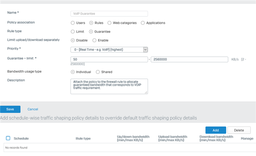The height and width of the screenshot is (156, 256).
Task: Open the Priority dropdown arrow
Action: [x=145, y=49]
